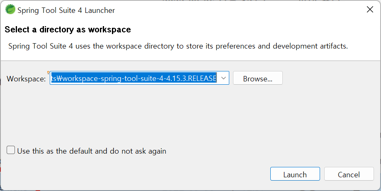Click the 'Use this as the default' label

[92, 151]
